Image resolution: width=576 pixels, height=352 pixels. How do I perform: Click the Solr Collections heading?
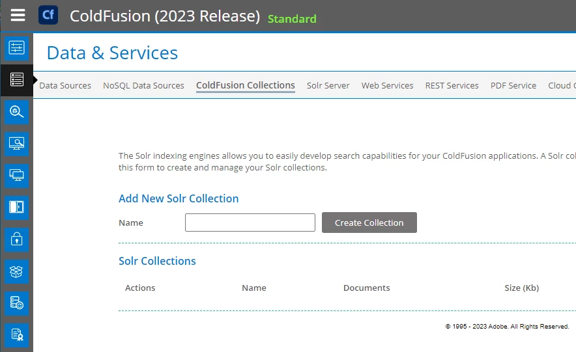coord(157,261)
